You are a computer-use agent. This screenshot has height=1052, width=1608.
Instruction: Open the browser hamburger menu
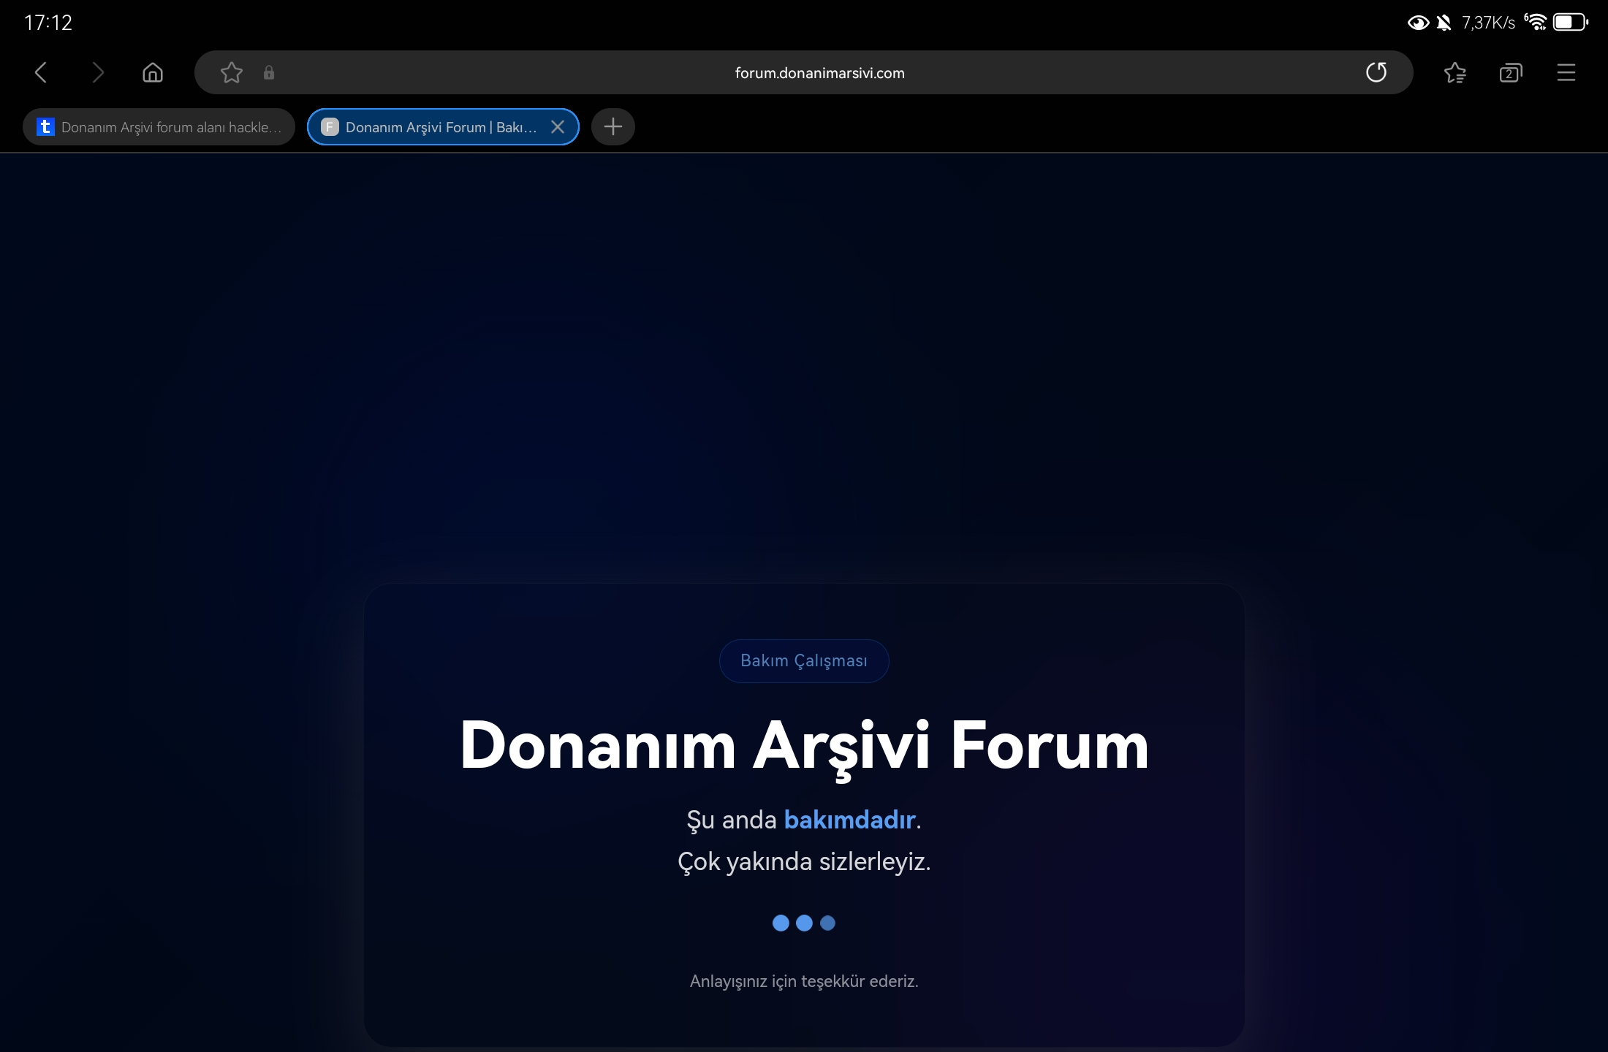tap(1566, 72)
